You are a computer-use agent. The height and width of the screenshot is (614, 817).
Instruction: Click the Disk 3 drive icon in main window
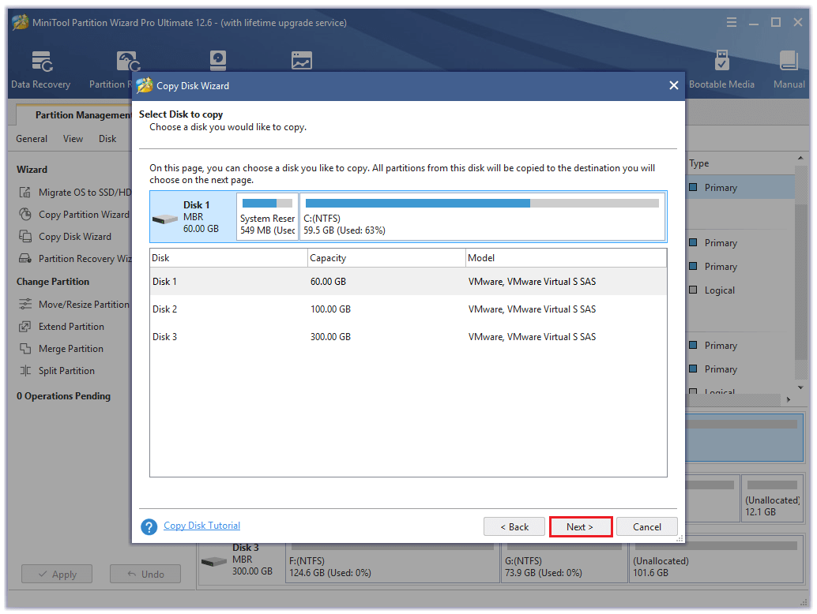click(214, 562)
